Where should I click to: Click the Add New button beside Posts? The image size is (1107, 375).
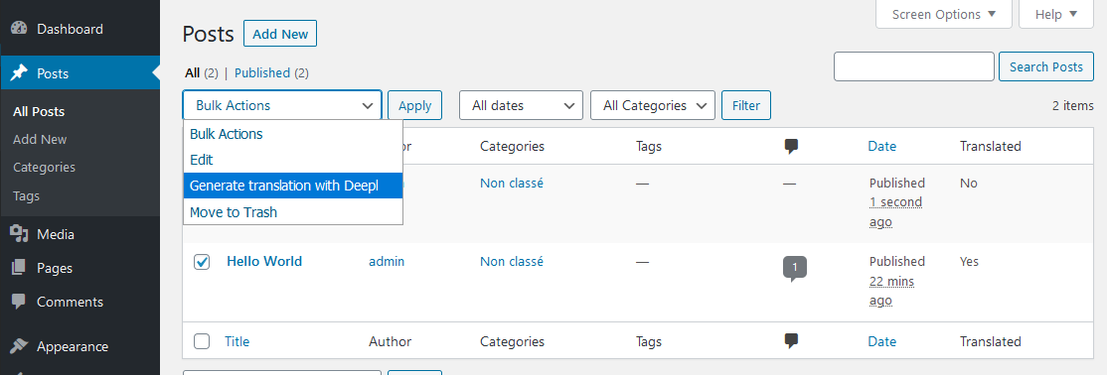coord(280,34)
